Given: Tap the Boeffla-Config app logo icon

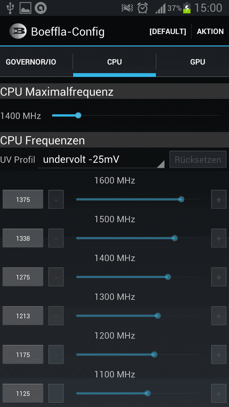Looking at the screenshot, I should (x=18, y=31).
